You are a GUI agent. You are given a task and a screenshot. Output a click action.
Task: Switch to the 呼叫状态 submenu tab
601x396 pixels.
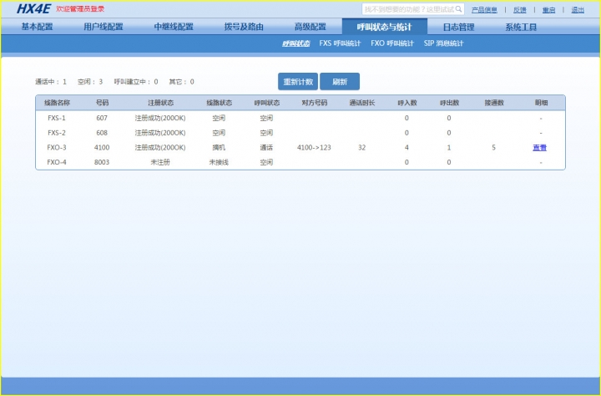click(x=295, y=43)
